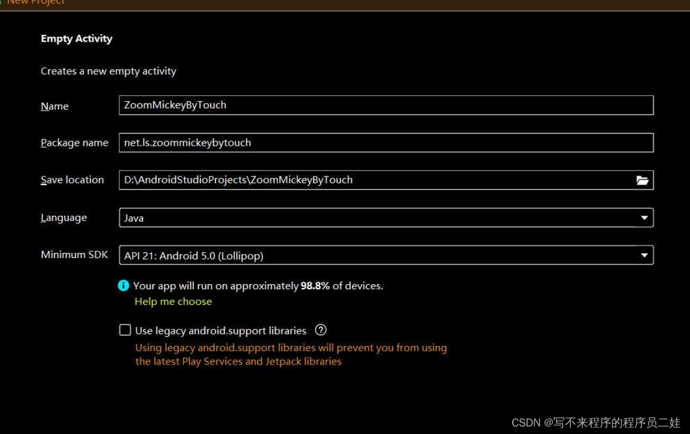
Task: Click the Use legacy android.support libraries label
Action: (221, 330)
